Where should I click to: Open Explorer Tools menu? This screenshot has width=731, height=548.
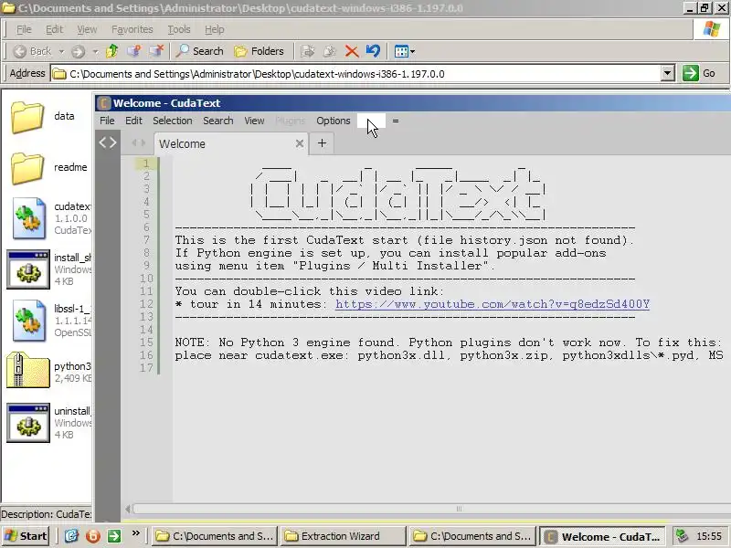(x=179, y=29)
